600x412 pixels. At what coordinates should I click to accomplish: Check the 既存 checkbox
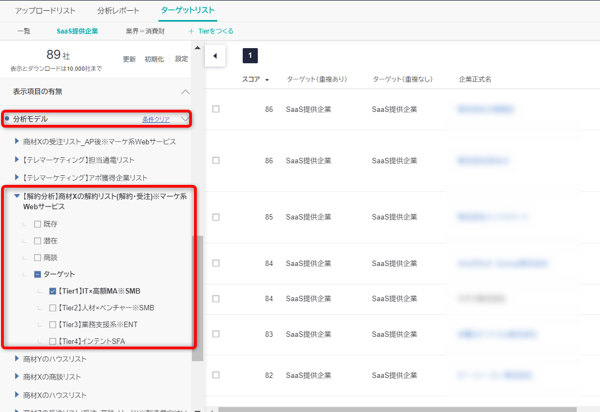click(37, 224)
